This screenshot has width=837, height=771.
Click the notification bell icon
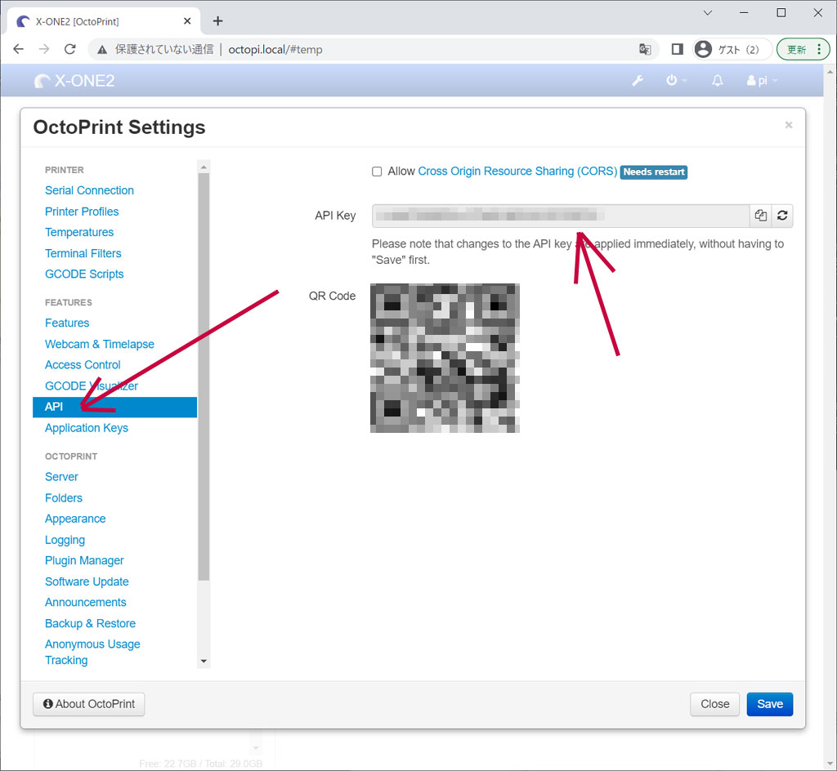pos(718,81)
